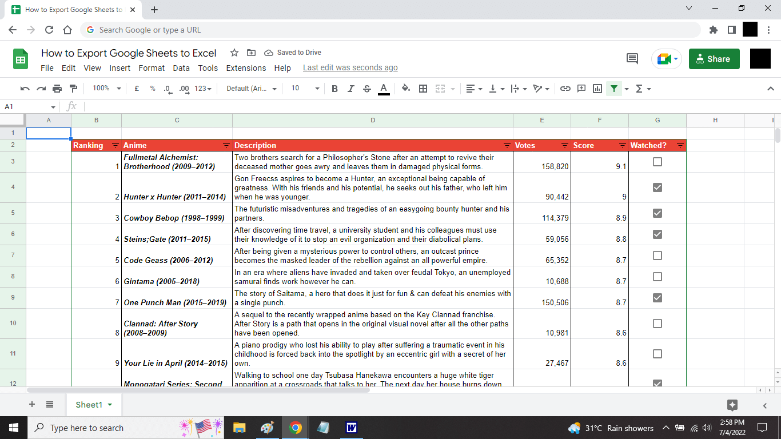Toggle Watched for Code Geass
This screenshot has height=439, width=781.
pos(657,256)
